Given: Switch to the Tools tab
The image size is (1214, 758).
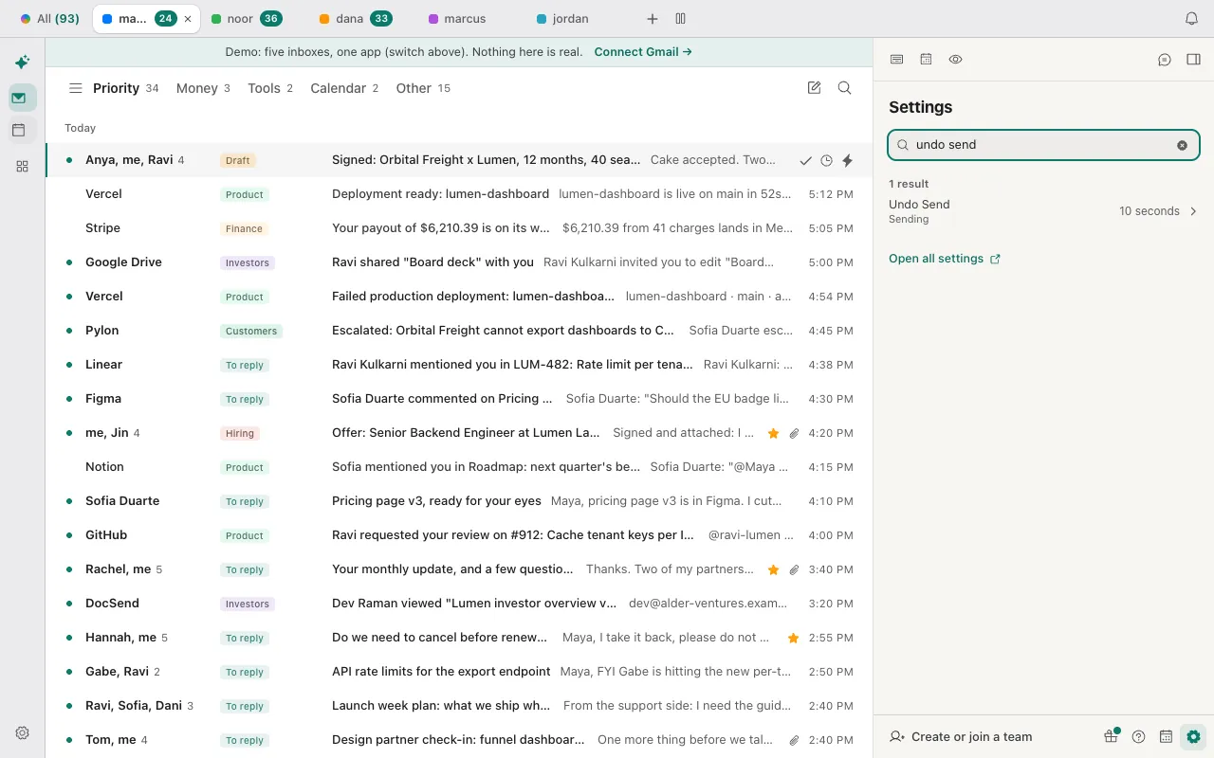Looking at the screenshot, I should click(270, 88).
